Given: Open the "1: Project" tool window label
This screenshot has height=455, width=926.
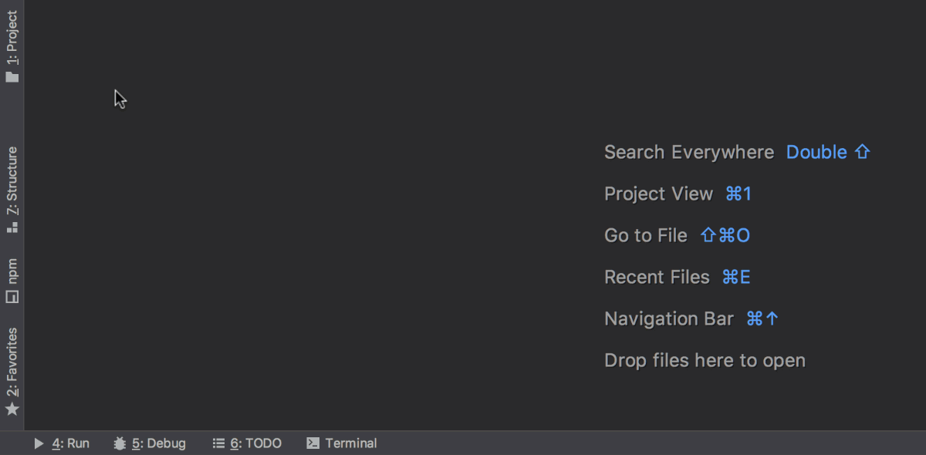Looking at the screenshot, I should 12,37.
